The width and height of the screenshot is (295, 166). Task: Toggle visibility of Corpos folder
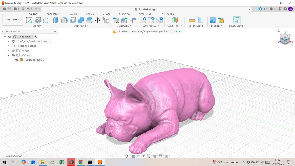(x=13, y=55)
